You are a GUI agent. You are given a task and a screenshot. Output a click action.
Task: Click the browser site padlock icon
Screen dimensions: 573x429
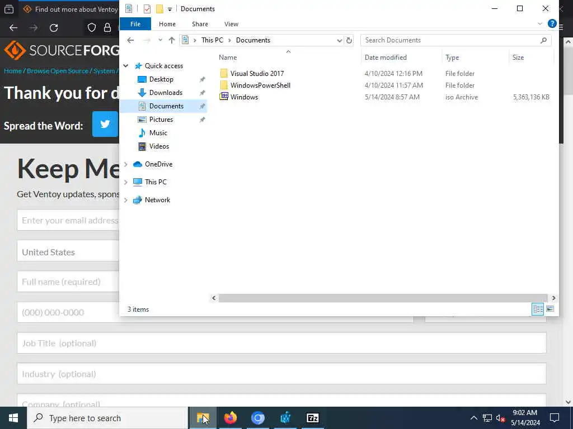point(107,28)
